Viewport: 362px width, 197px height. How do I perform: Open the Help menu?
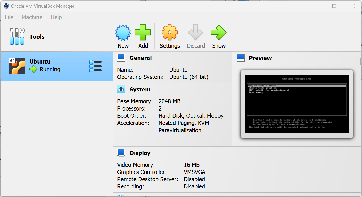point(56,17)
